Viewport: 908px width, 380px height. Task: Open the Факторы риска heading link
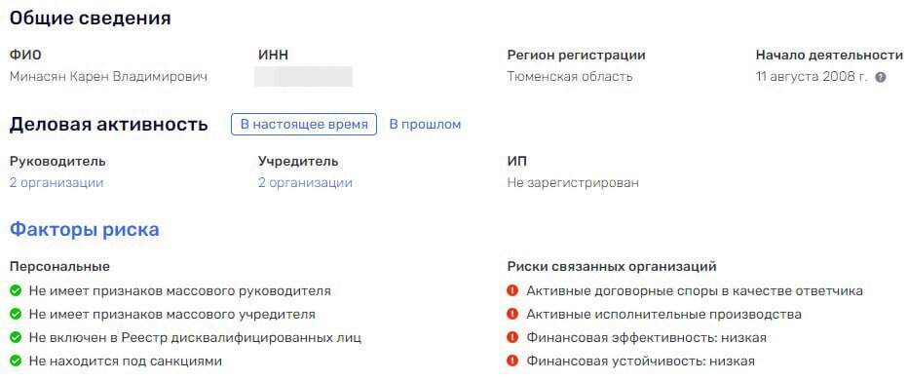pyautogui.click(x=85, y=230)
